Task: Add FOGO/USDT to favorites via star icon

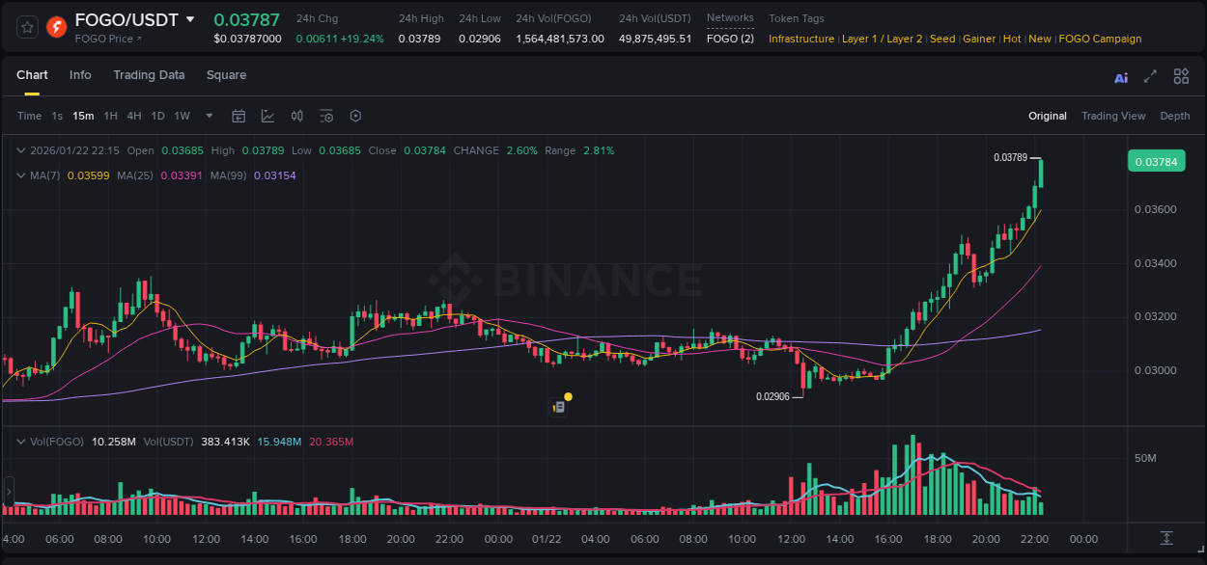Action: pyautogui.click(x=26, y=26)
